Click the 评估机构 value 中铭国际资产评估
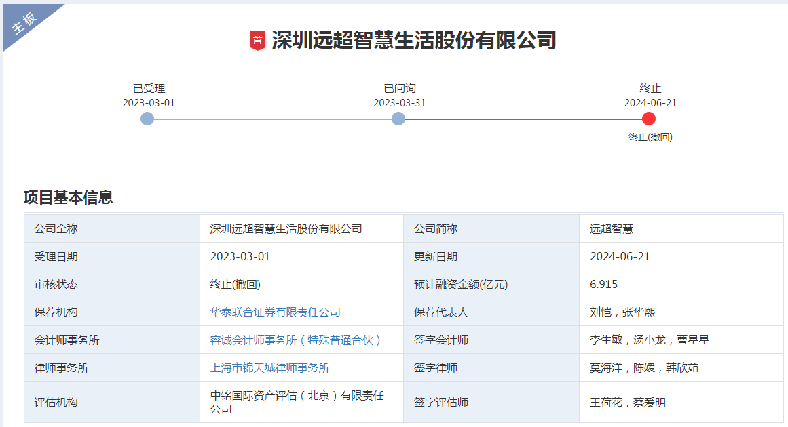The height and width of the screenshot is (427, 788). [x=297, y=402]
